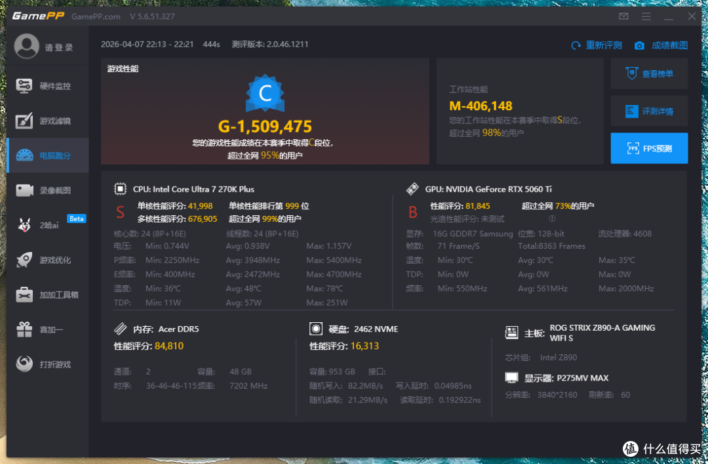Click the Beta badge next to 2哈ai

pyautogui.click(x=76, y=219)
